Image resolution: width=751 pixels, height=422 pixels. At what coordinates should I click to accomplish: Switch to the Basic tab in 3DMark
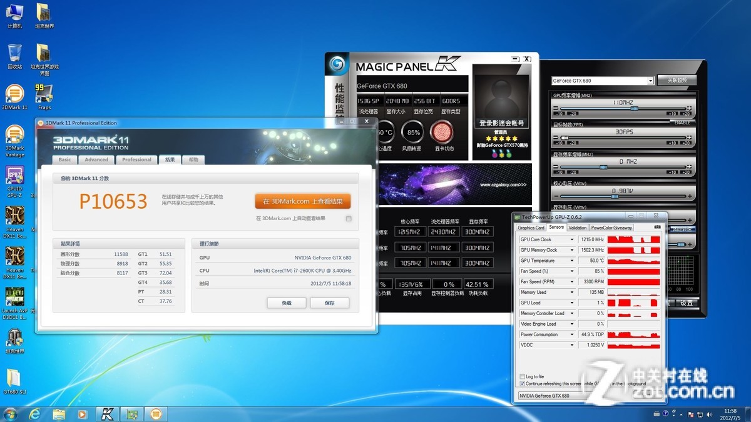click(x=65, y=159)
